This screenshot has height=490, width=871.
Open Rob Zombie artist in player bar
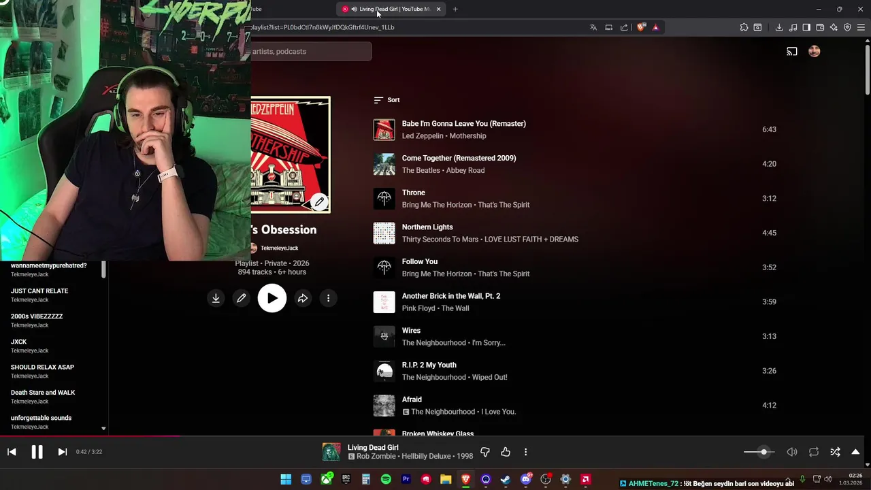[x=376, y=457]
